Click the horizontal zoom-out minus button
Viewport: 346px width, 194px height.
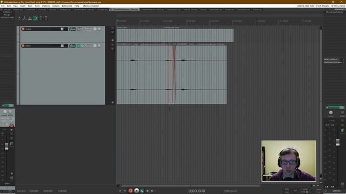(x=318, y=185)
